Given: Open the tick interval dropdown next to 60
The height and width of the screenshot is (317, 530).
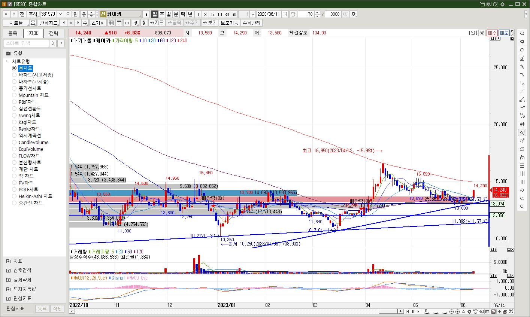Looking at the screenshot, I should tap(252, 14).
